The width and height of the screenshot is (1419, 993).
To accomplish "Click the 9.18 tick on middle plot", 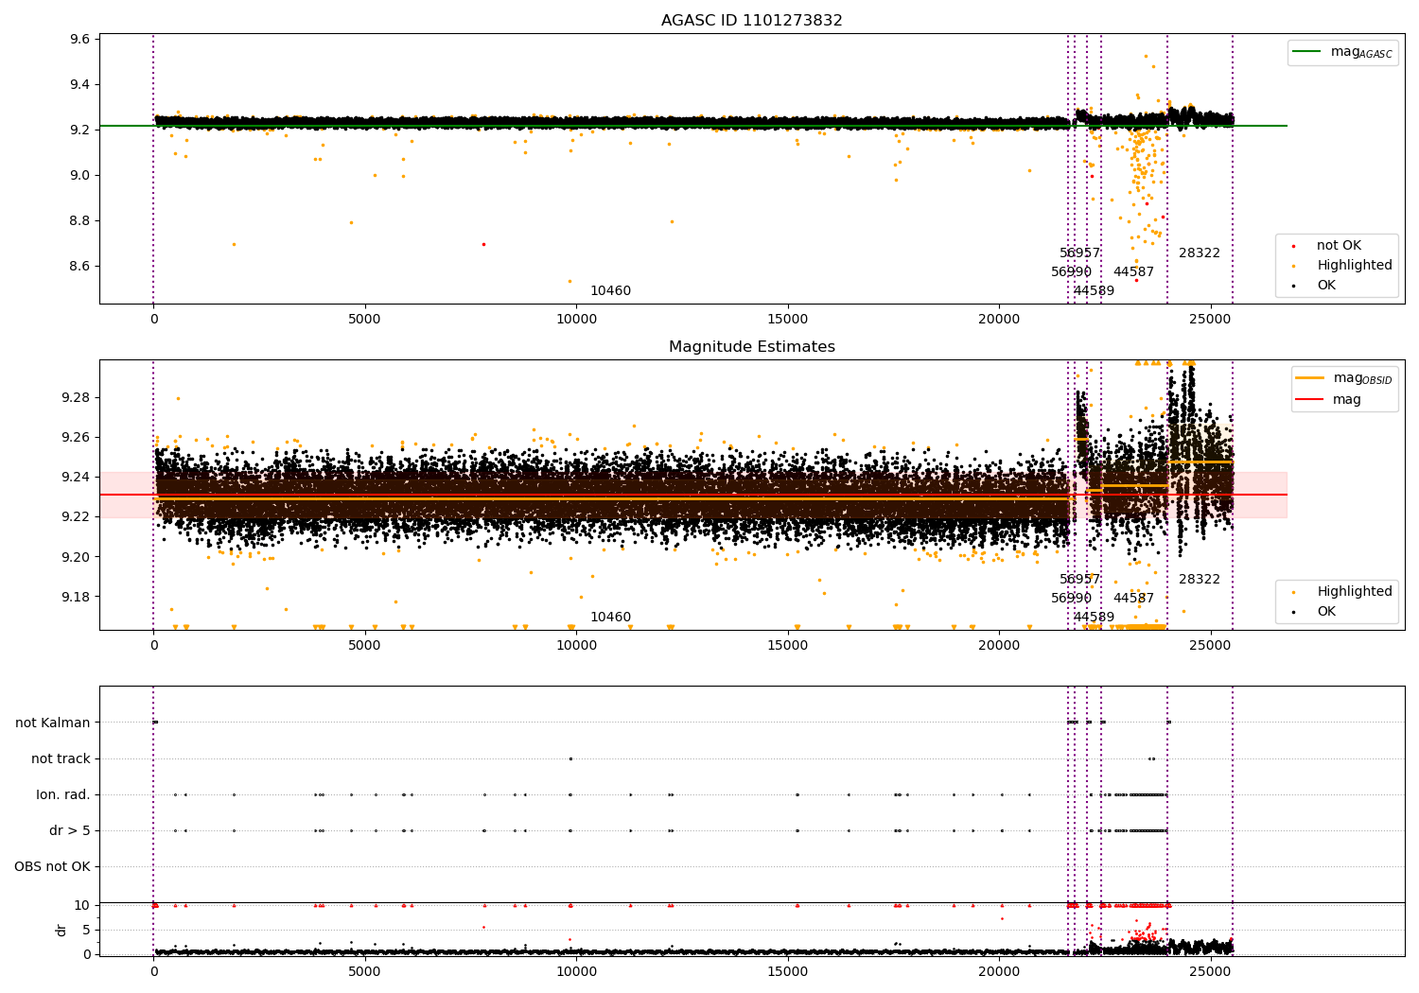I will 76,597.
